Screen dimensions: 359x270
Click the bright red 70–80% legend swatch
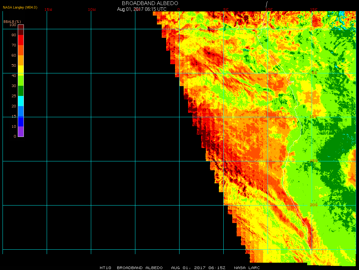(21, 40)
